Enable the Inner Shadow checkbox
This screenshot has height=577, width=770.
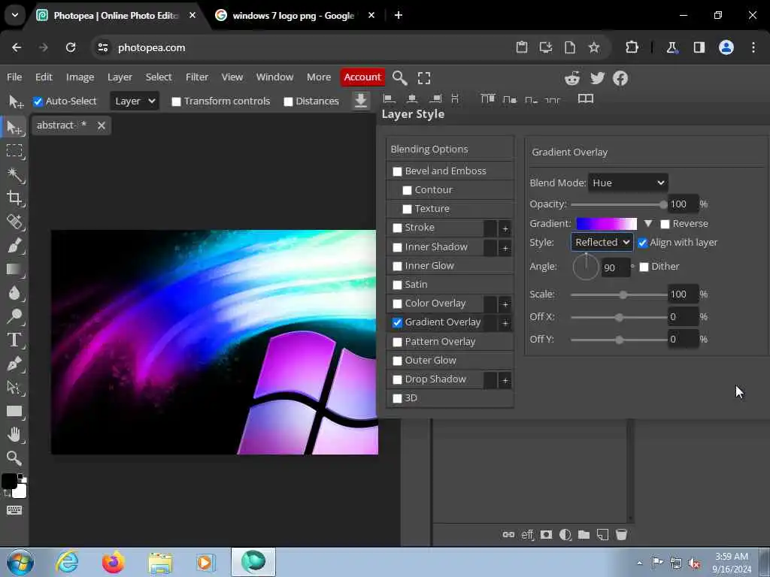click(397, 247)
